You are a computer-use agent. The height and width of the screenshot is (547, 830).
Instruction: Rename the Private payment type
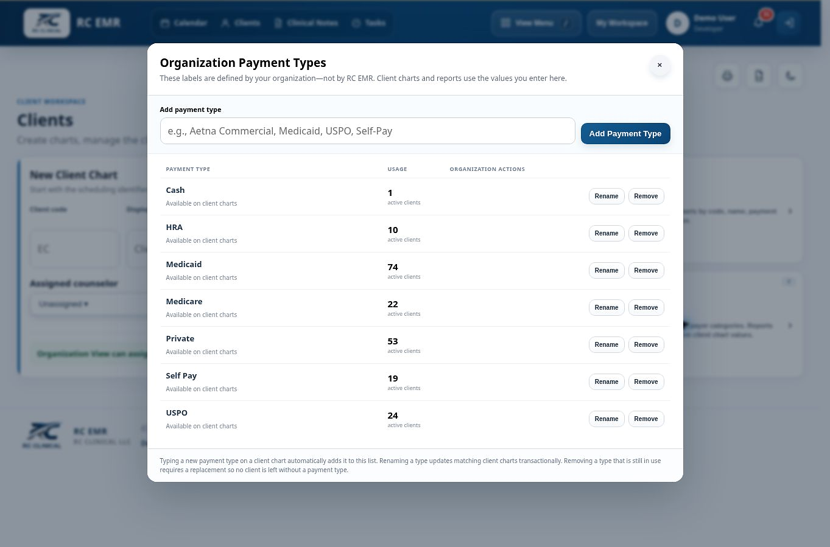tap(607, 345)
